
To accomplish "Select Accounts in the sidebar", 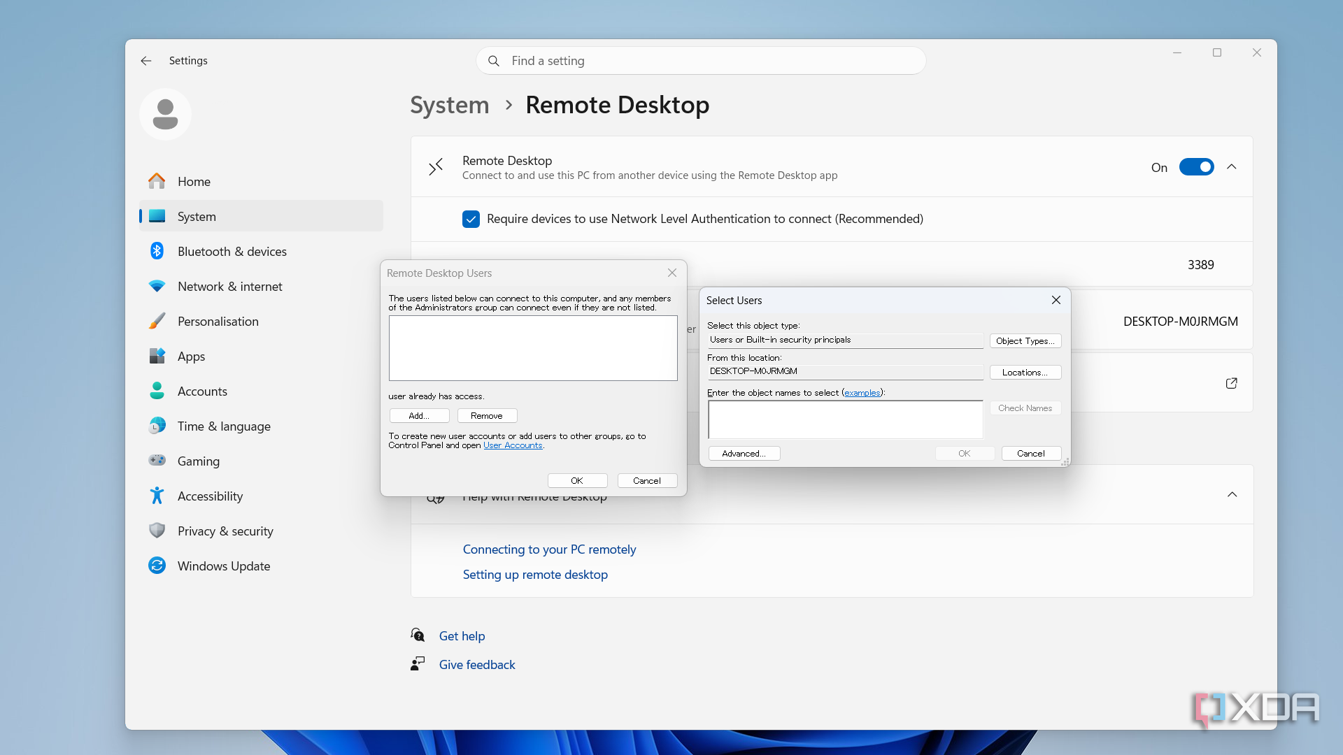I will pyautogui.click(x=261, y=391).
